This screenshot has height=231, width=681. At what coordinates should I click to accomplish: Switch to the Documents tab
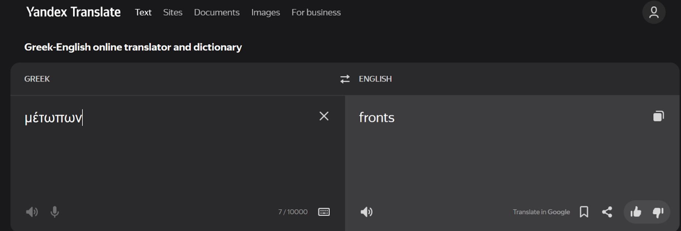click(217, 12)
